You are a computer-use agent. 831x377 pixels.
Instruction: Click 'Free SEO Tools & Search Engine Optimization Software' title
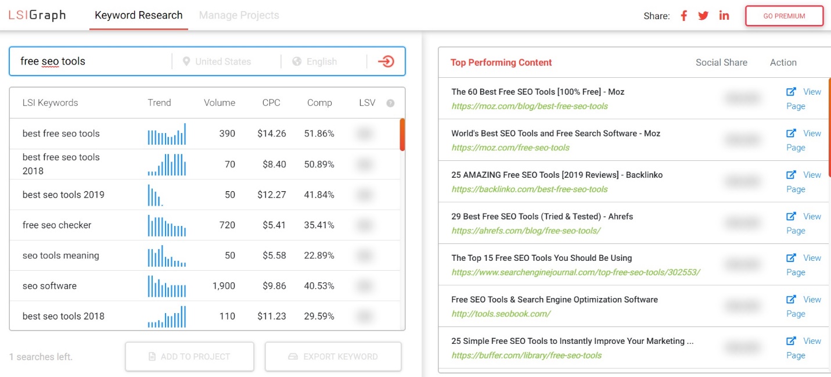(x=555, y=300)
